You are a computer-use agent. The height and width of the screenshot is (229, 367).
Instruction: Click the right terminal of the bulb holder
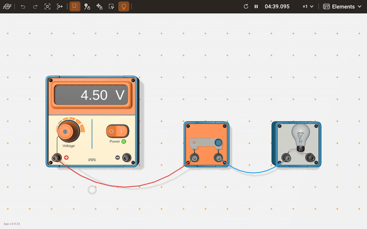(x=311, y=158)
